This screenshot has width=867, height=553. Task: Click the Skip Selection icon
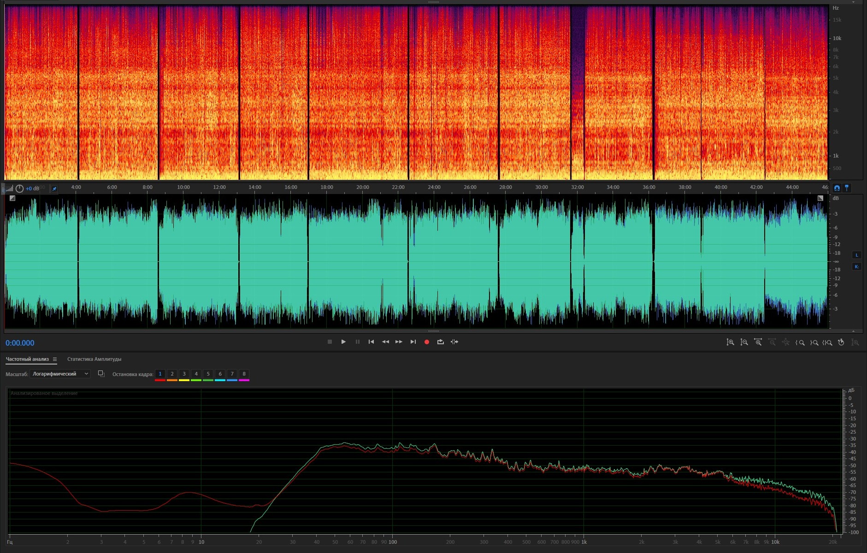tap(454, 342)
